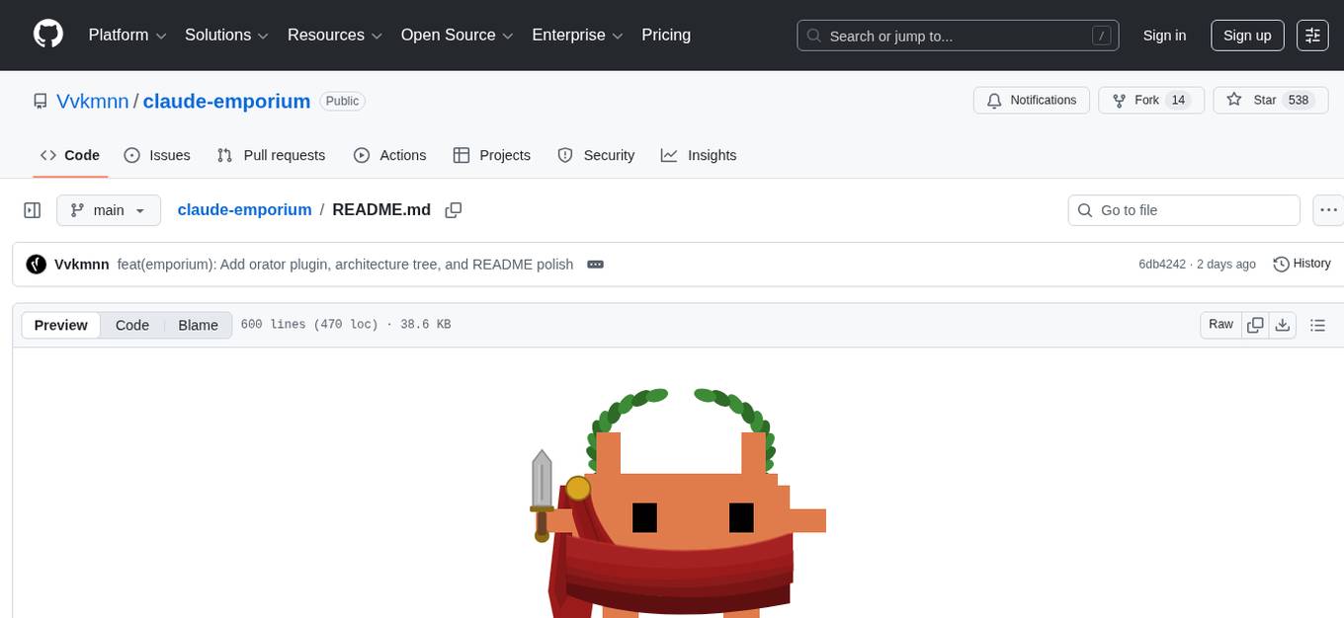The height and width of the screenshot is (618, 1344).
Task: Open the more file options menu
Action: 1328,209
